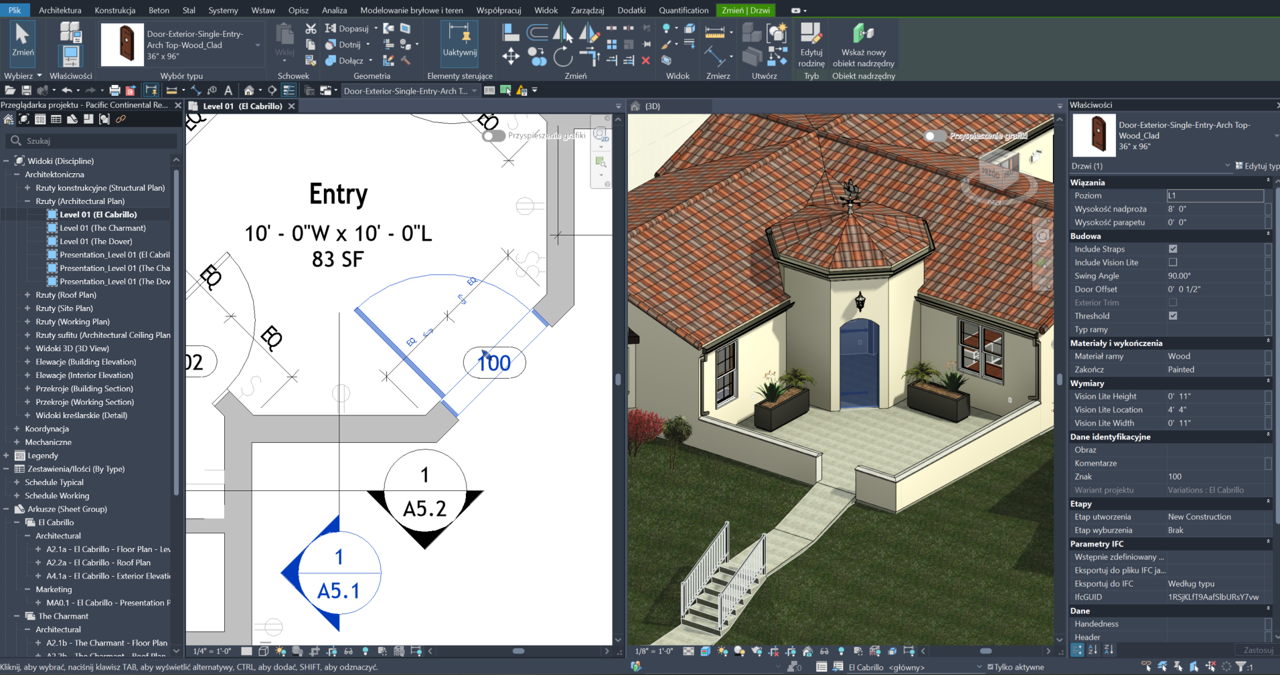Click the Text 'A' tool in quick toolbar
This screenshot has height=675, width=1280.
(x=228, y=90)
